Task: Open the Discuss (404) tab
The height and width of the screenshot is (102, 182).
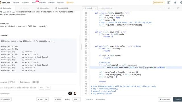Action: pos(62,8)
